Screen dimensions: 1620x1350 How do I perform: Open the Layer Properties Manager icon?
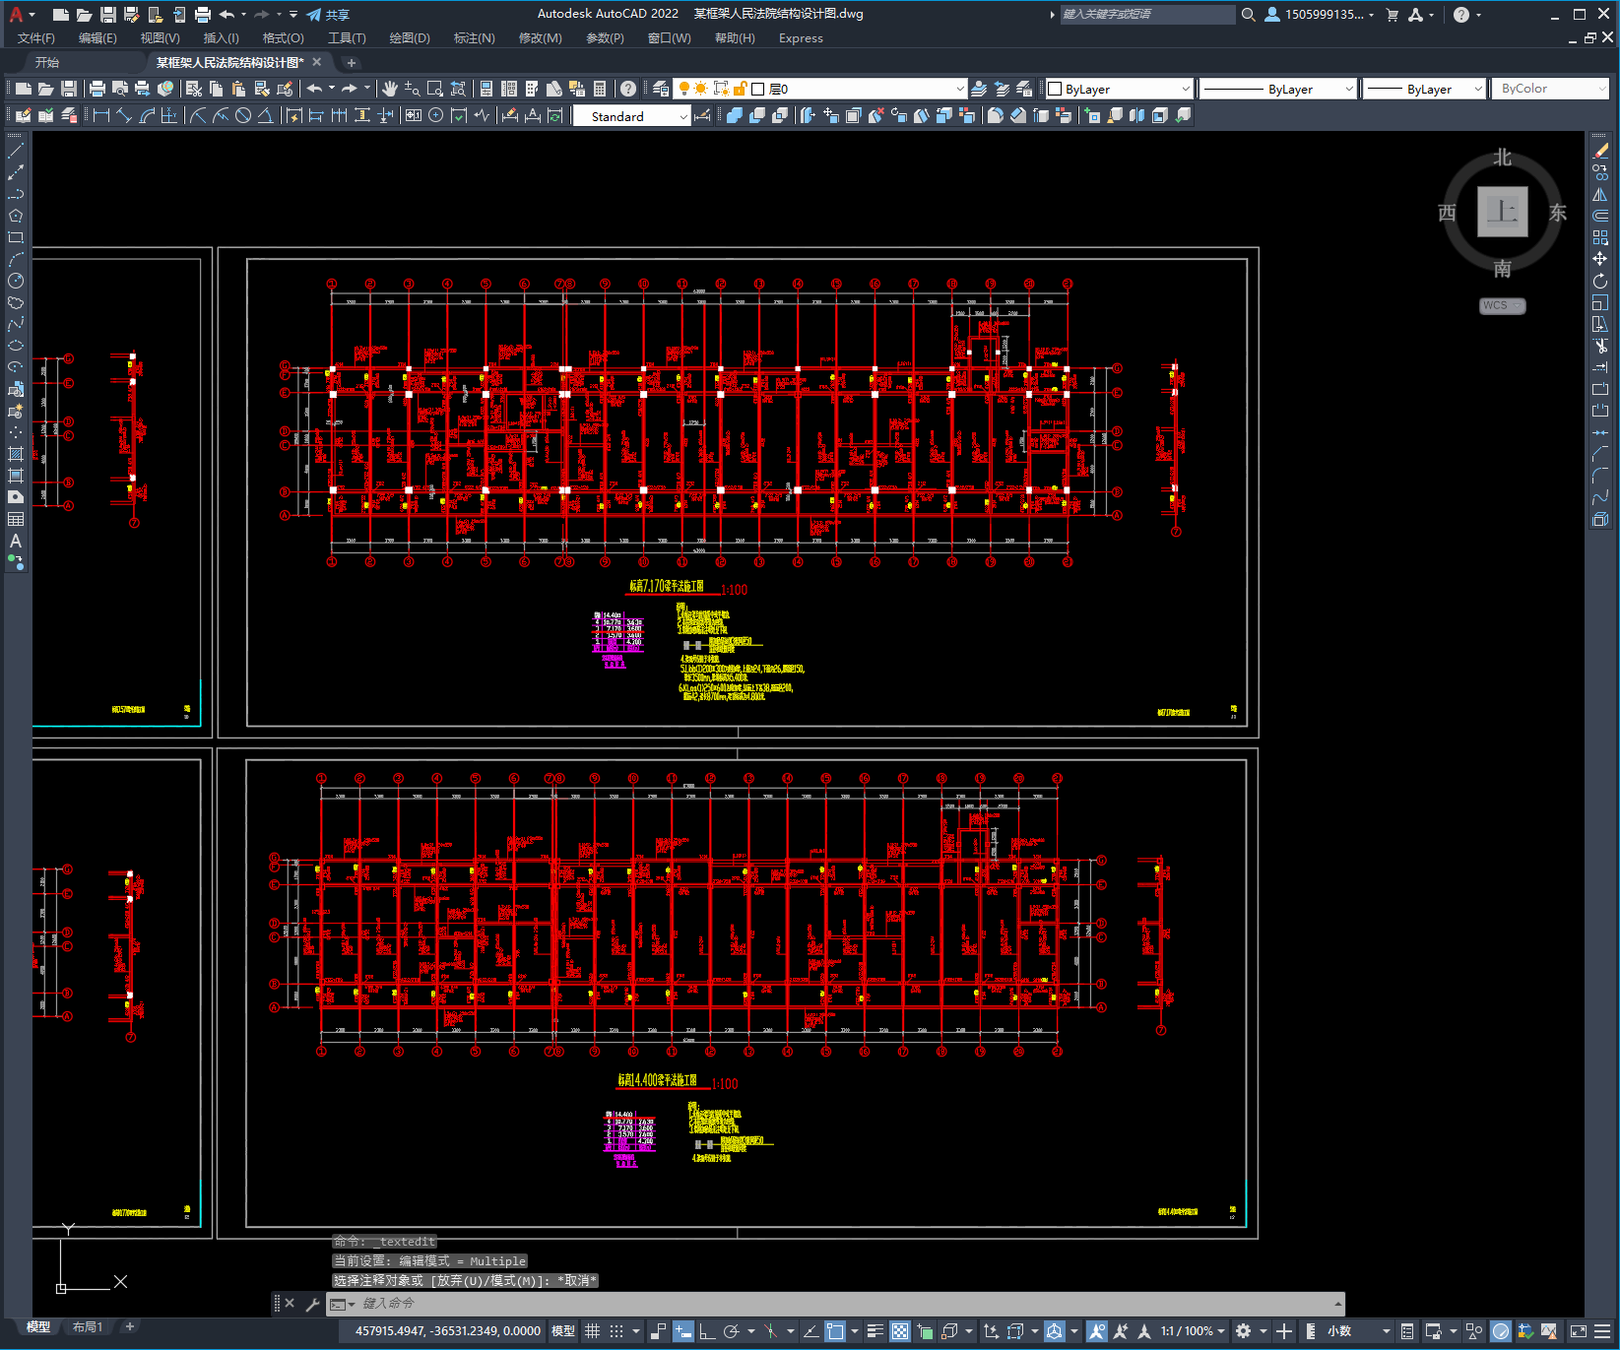(661, 89)
